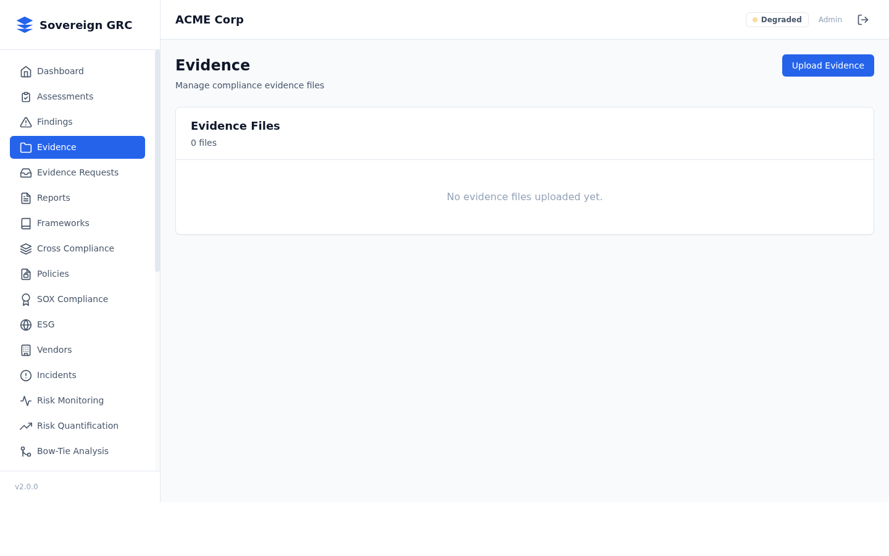The height and width of the screenshot is (556, 889).
Task: Click the Risk Monitoring pulse icon
Action: click(x=26, y=400)
